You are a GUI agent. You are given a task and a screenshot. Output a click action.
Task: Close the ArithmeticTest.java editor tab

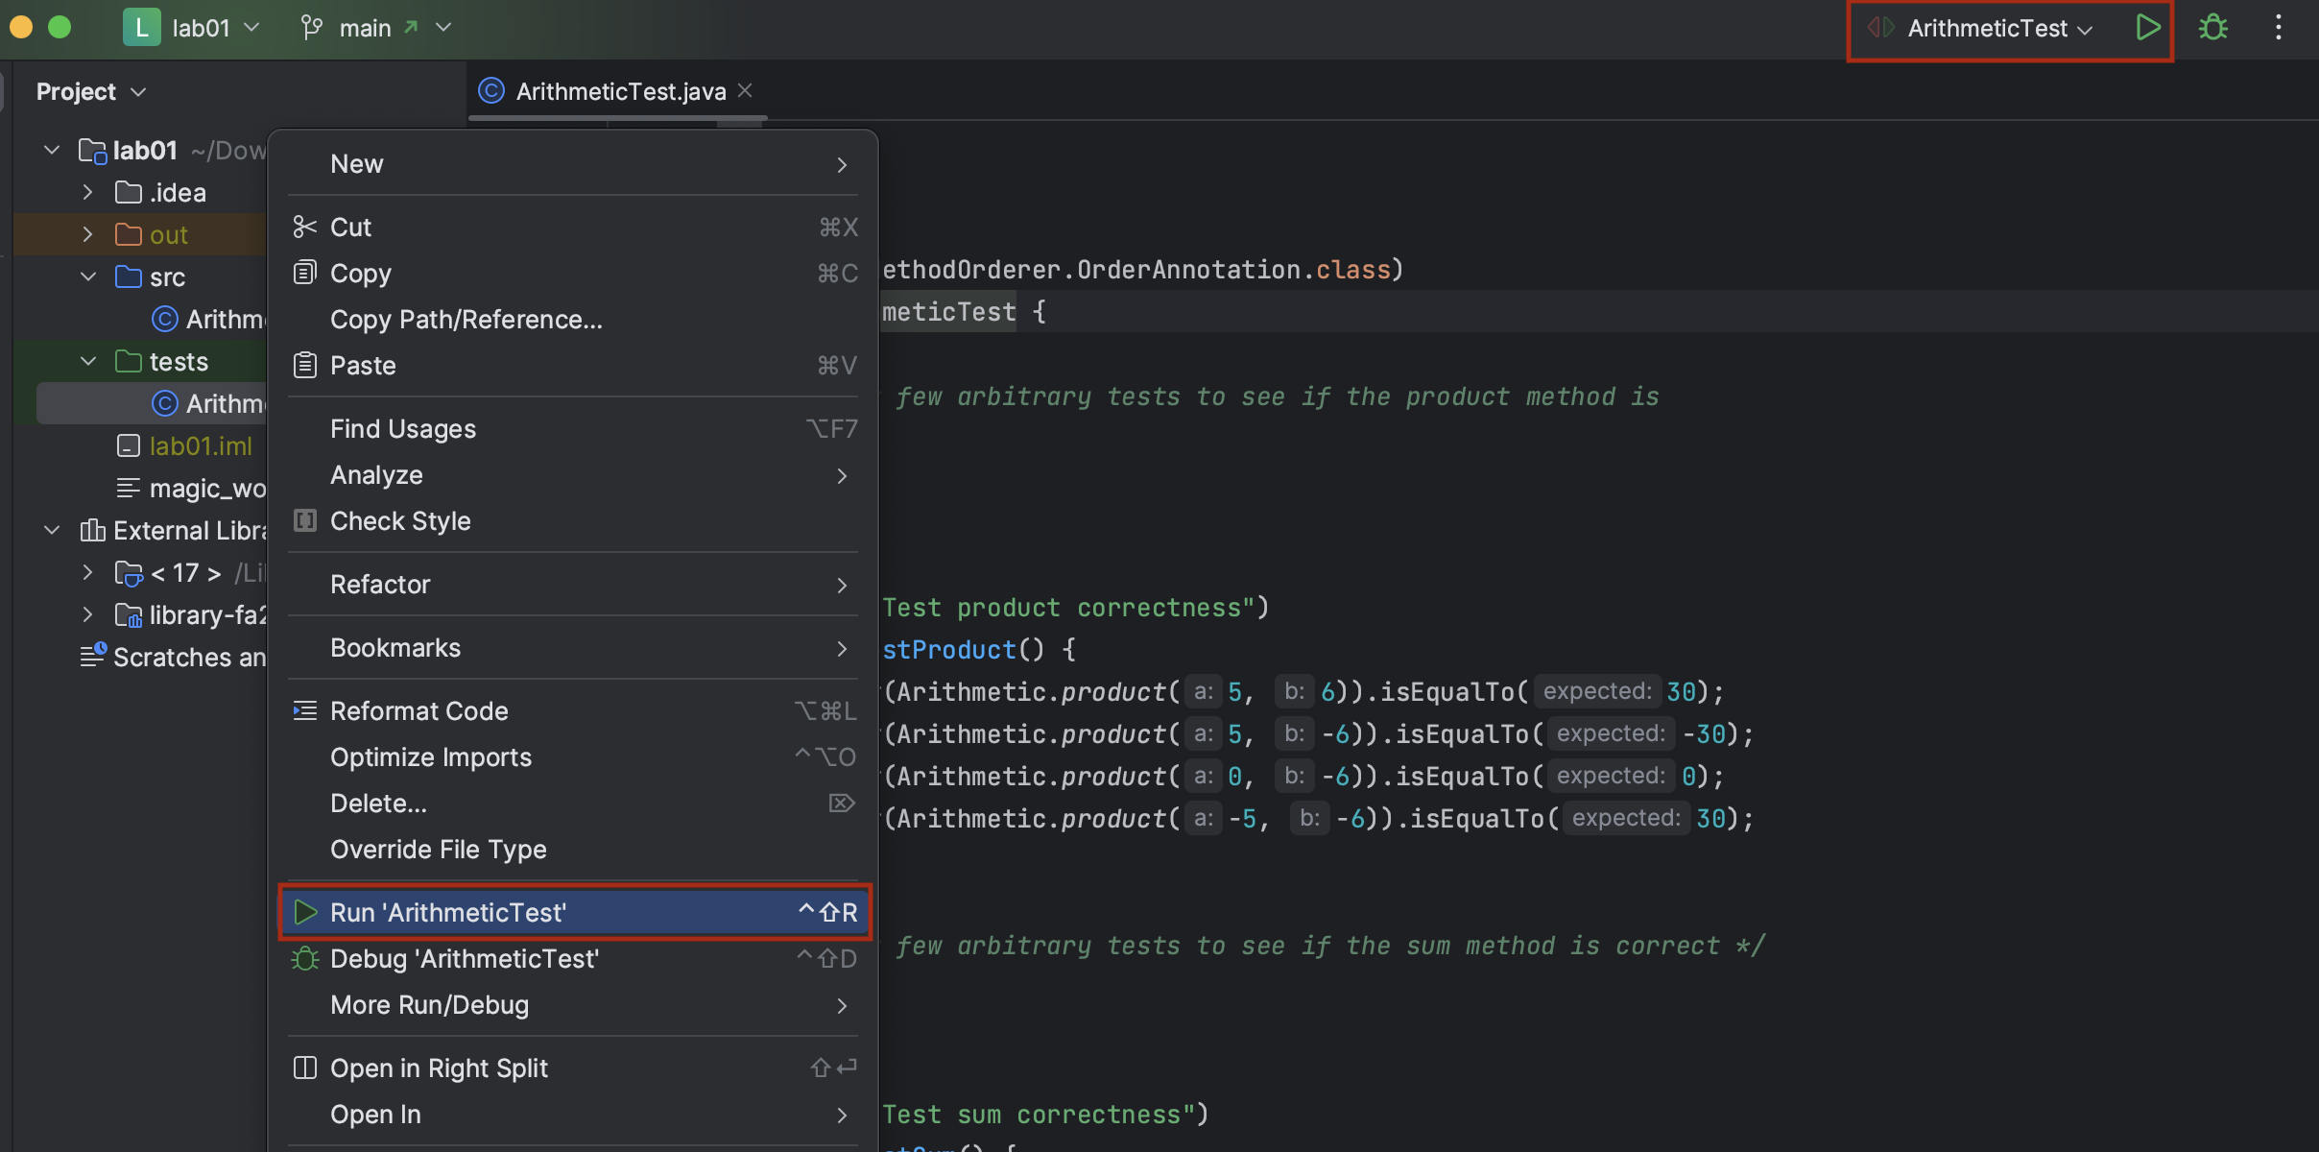pos(745,91)
